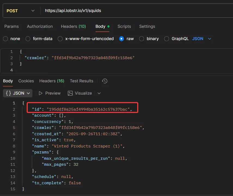The height and width of the screenshot is (196, 233).
Task: Open the Settings section
Action: [x=147, y=26]
